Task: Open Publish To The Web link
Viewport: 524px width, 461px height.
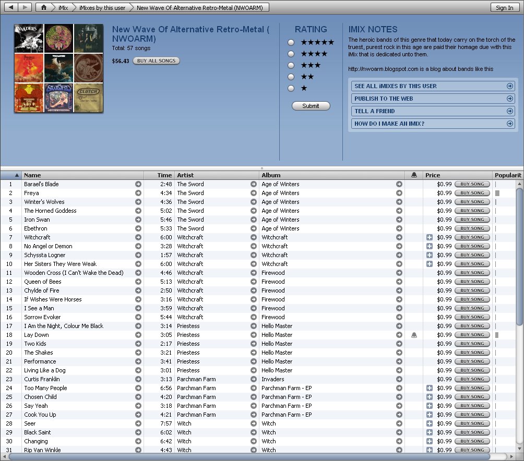Action: pos(433,99)
